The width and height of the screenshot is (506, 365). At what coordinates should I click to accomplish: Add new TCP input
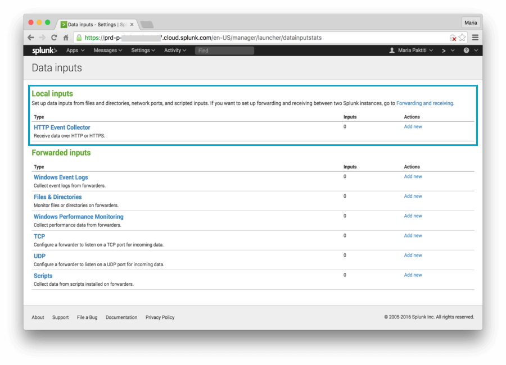pos(413,236)
